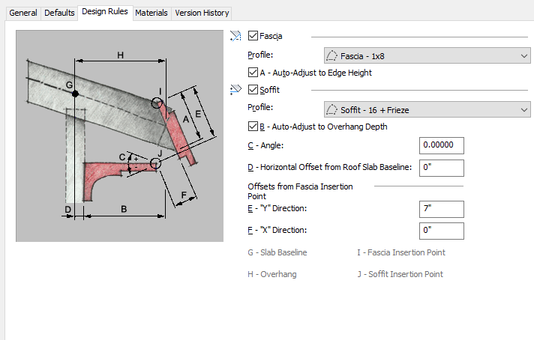Open the Soffit - 16 + Frieze dropdown

click(x=427, y=110)
